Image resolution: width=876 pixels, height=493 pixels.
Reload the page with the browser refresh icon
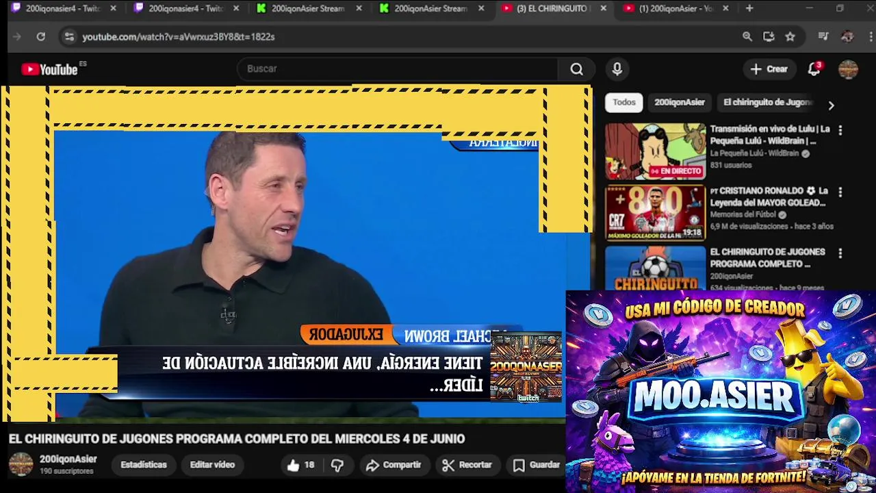pos(41,37)
